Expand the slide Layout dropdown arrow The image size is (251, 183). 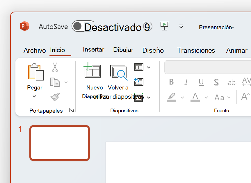click(x=149, y=67)
